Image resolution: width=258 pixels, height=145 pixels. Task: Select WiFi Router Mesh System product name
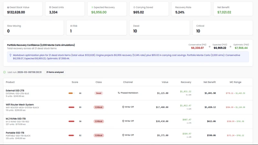point(20,105)
